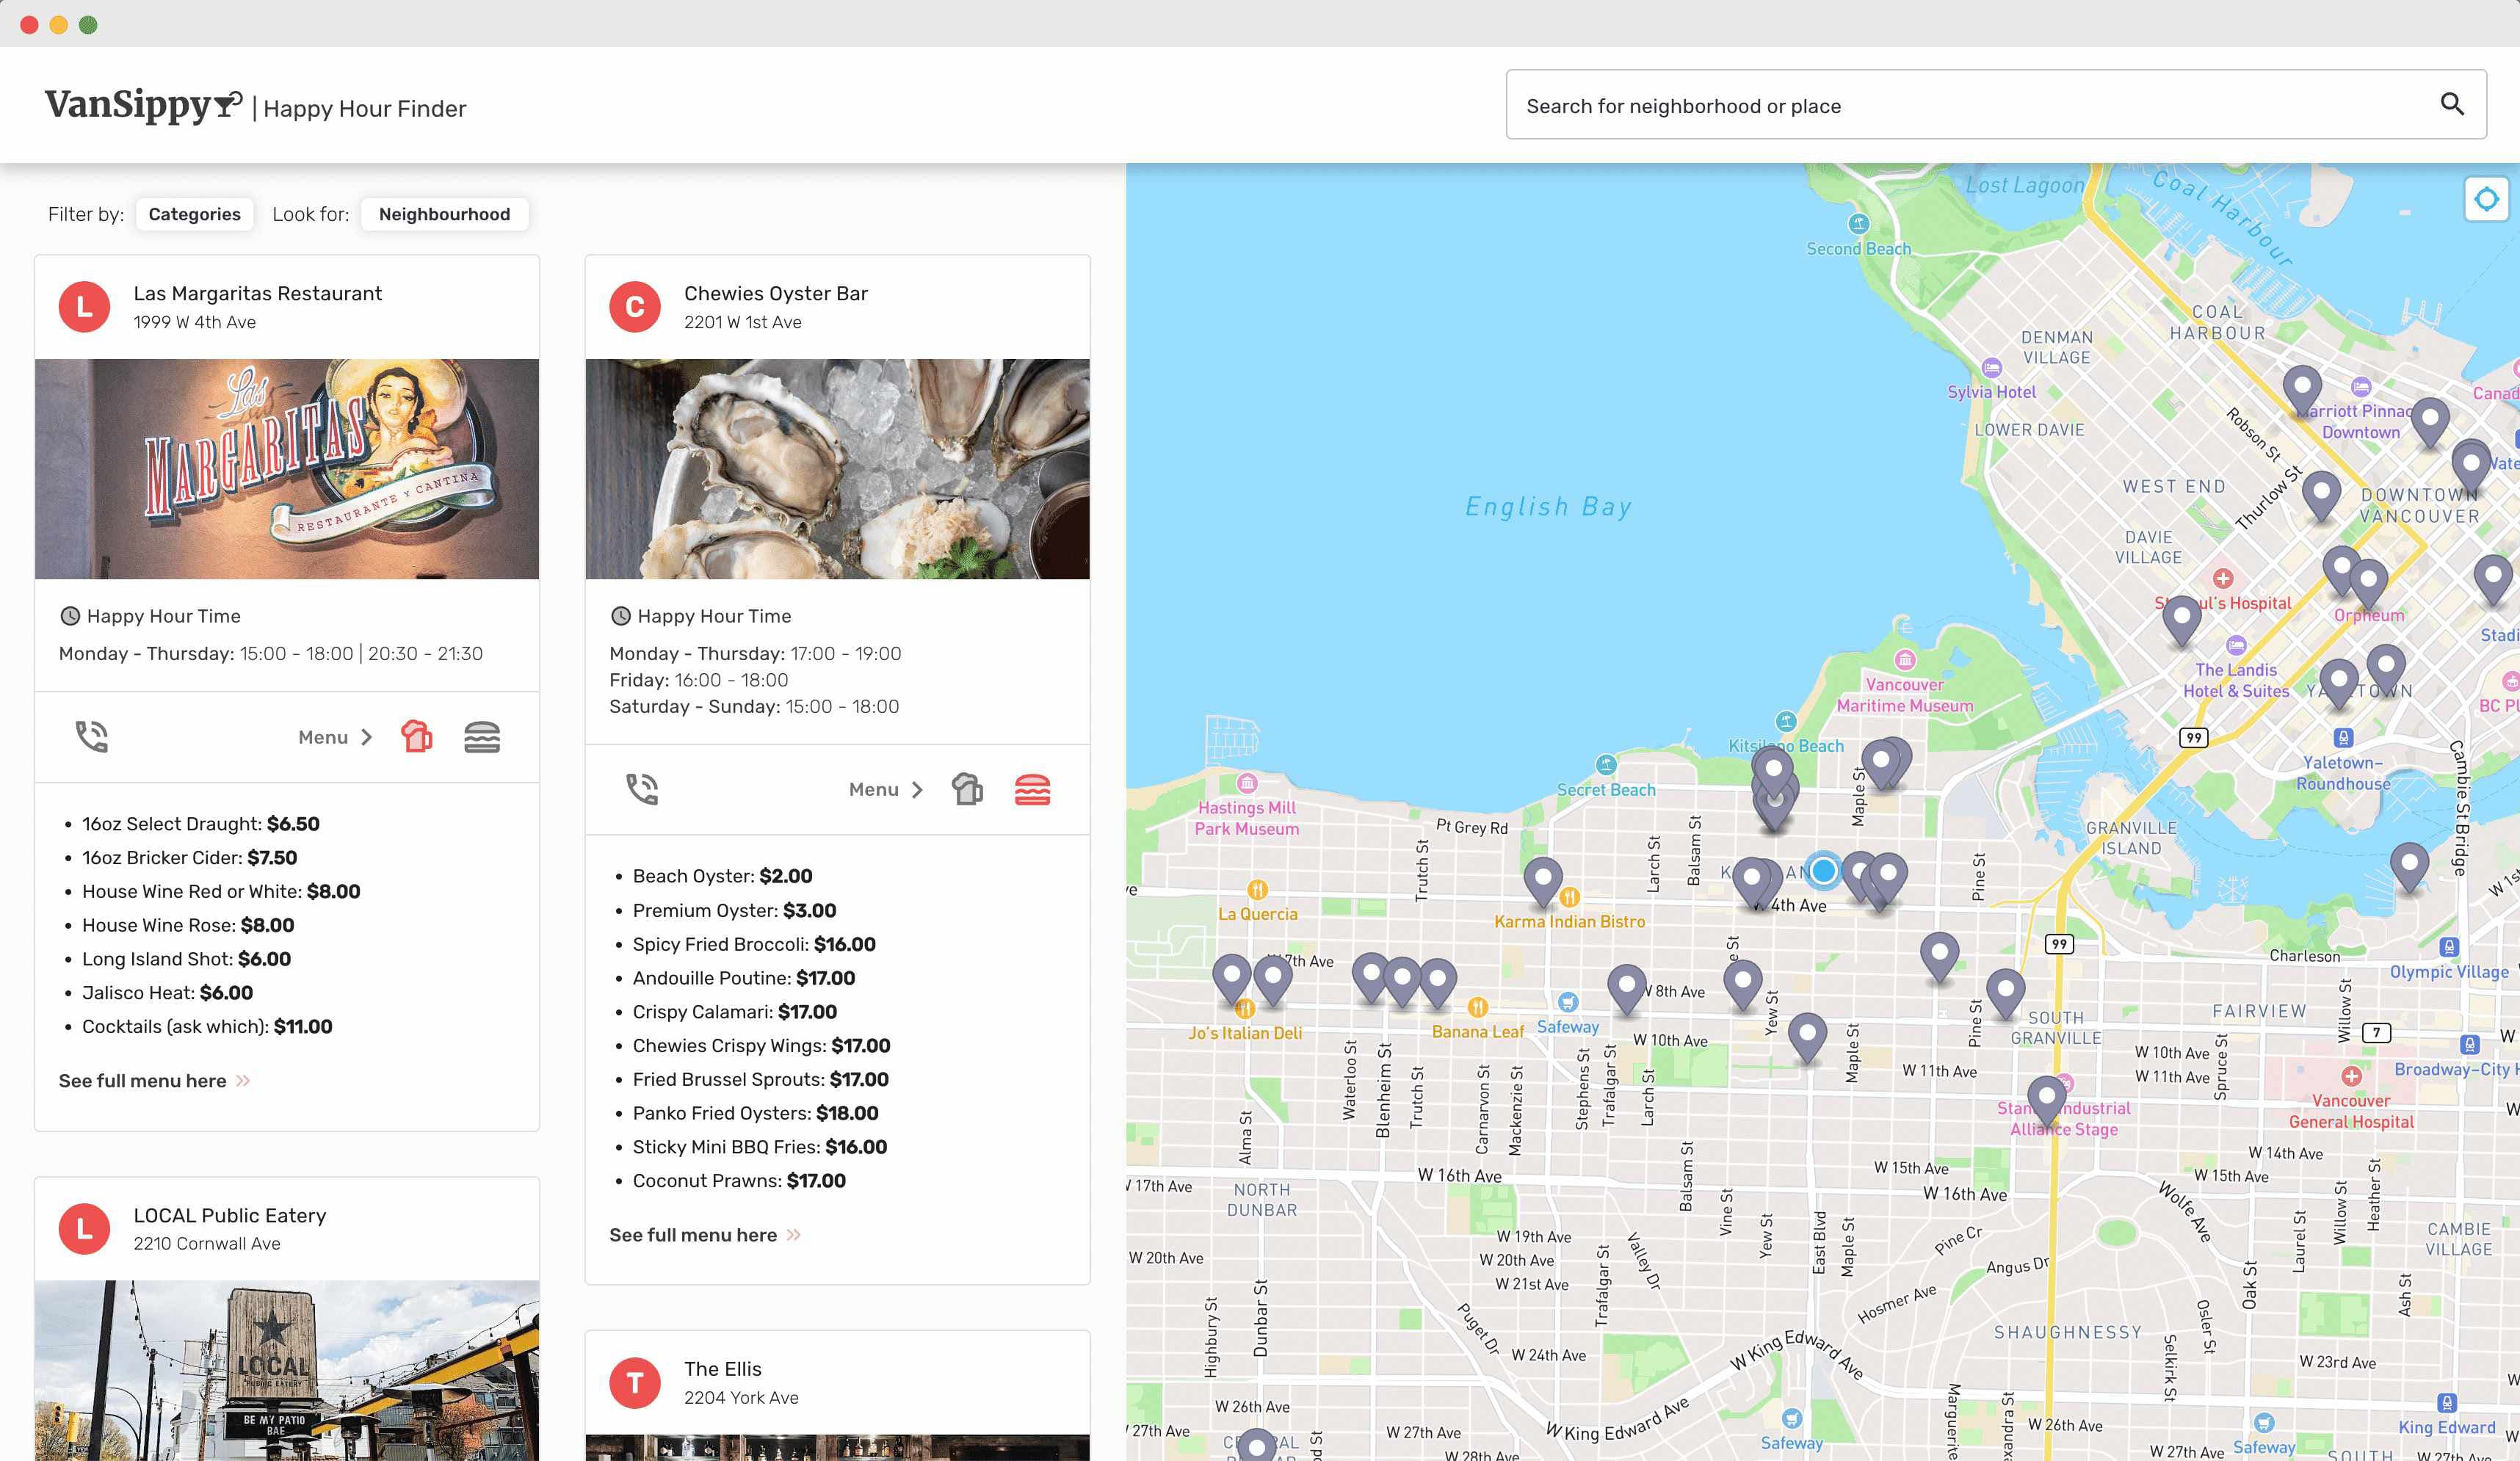2520x1461 pixels.
Task: Select map pin near Olympic Village waterfront
Action: (x=2409, y=868)
